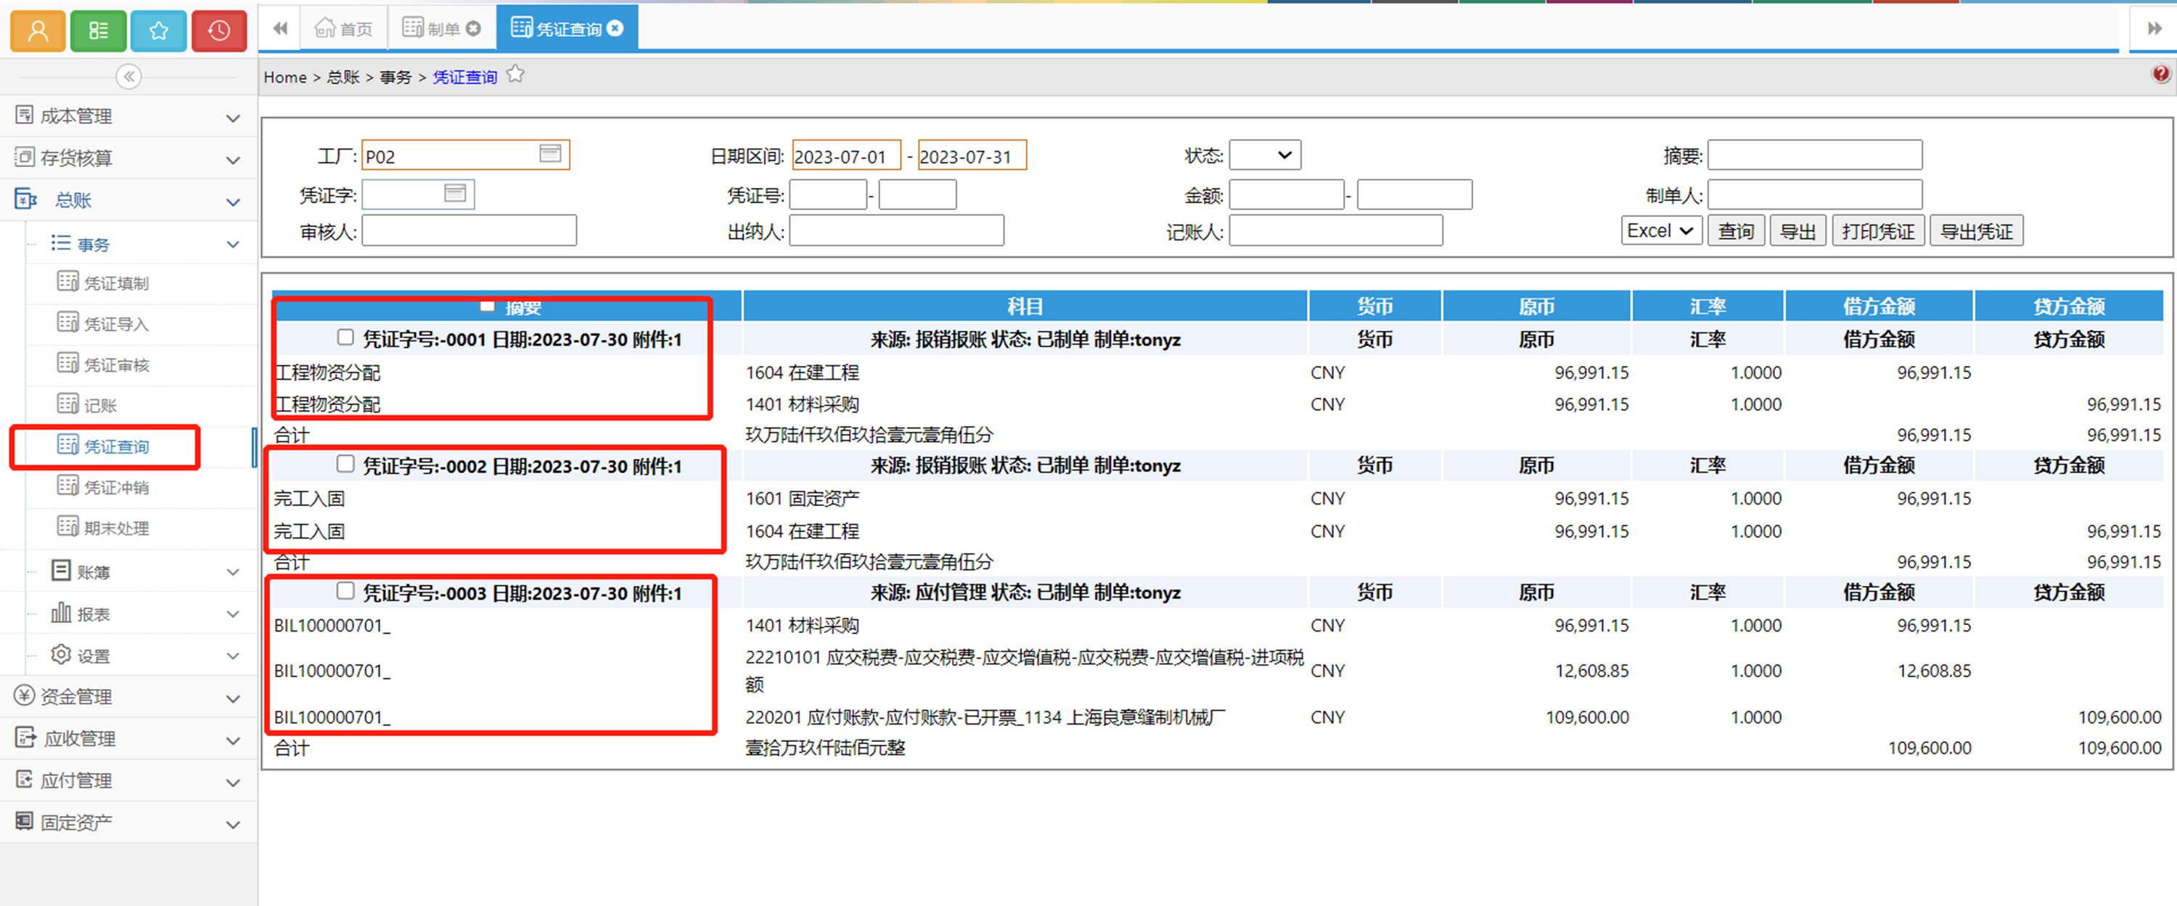Screen dimensions: 2177x906
Task: Open the 状态 dropdown
Action: 1265,155
